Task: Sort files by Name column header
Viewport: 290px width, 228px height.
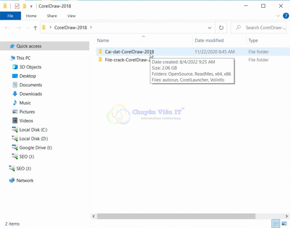Action: click(103, 41)
